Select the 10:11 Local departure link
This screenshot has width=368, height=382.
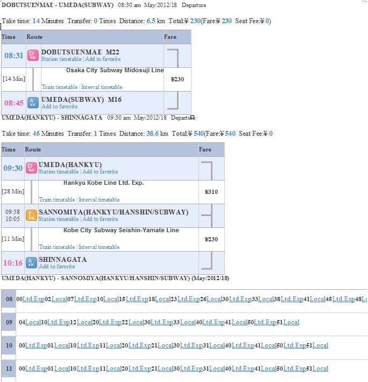[114, 345]
